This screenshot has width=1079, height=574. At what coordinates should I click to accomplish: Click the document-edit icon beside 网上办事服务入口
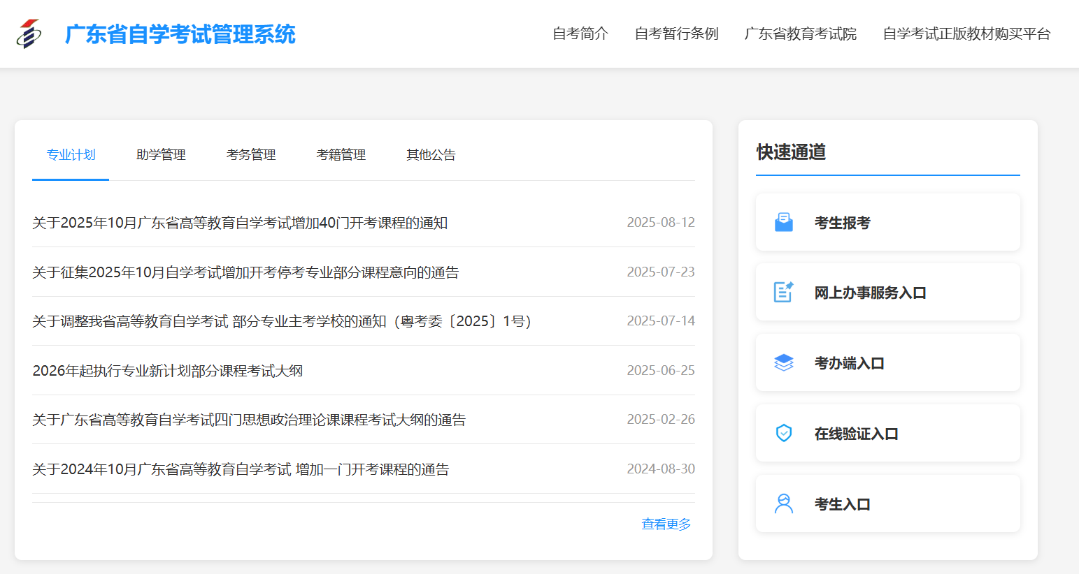784,293
